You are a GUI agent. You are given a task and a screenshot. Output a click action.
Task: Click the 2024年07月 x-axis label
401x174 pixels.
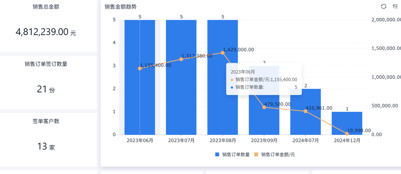tap(305, 140)
